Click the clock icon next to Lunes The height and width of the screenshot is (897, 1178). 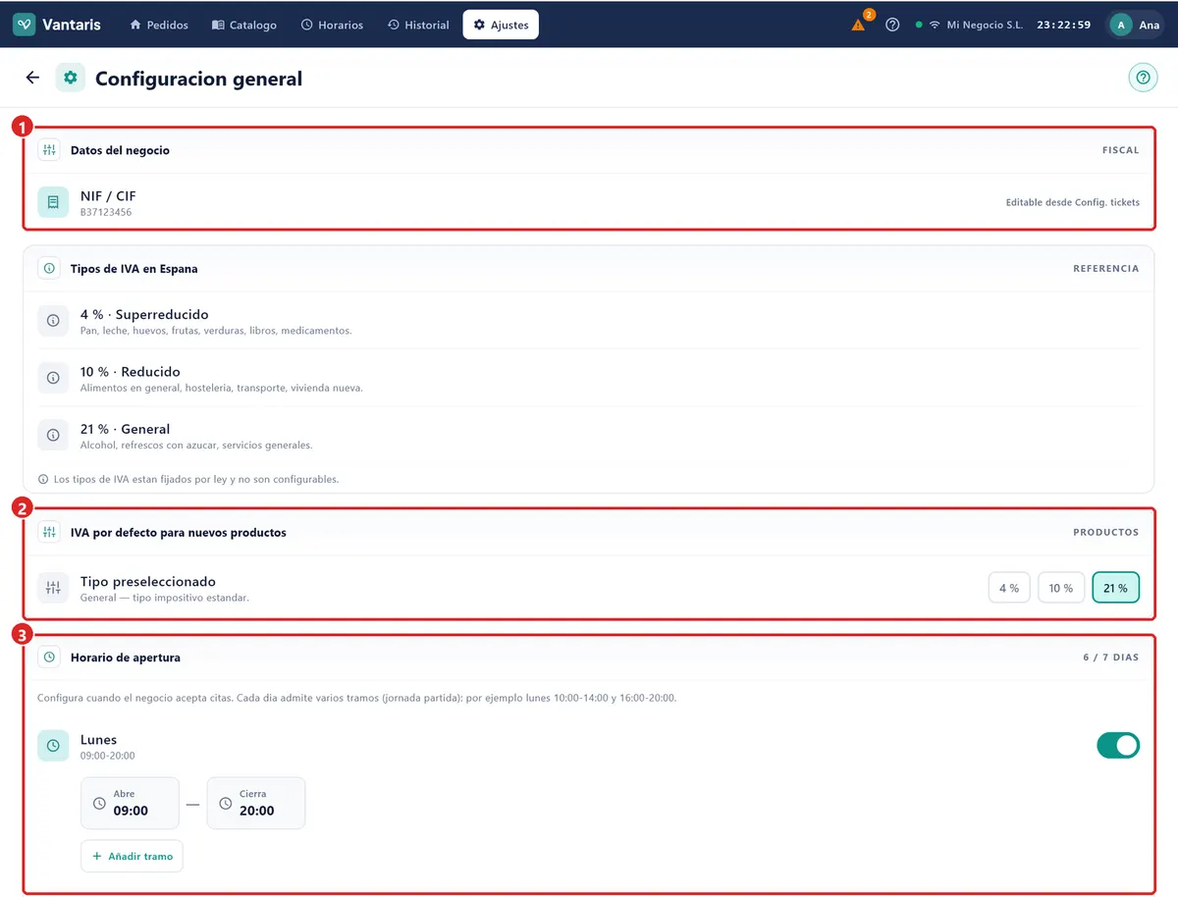click(x=53, y=746)
